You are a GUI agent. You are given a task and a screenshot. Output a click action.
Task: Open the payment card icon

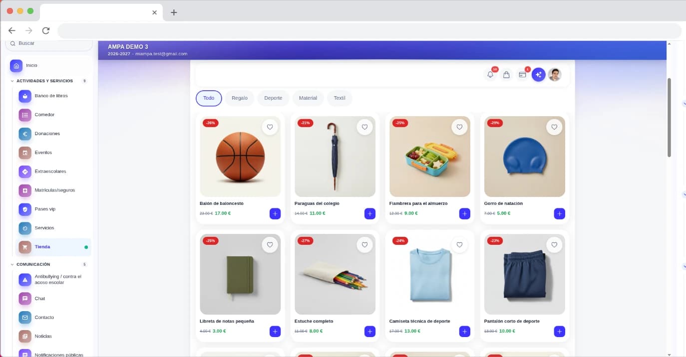coord(522,75)
